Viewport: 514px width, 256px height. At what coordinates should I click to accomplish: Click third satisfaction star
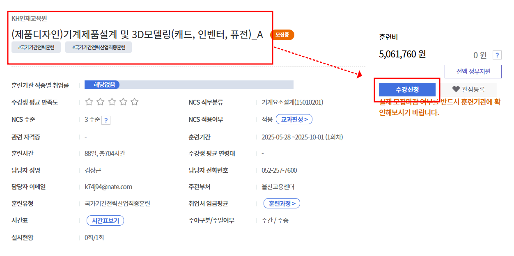click(x=112, y=102)
